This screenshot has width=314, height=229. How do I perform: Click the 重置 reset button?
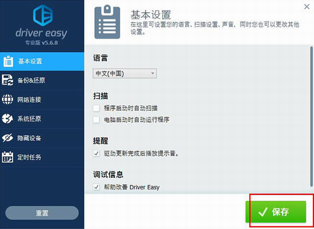[x=42, y=213]
